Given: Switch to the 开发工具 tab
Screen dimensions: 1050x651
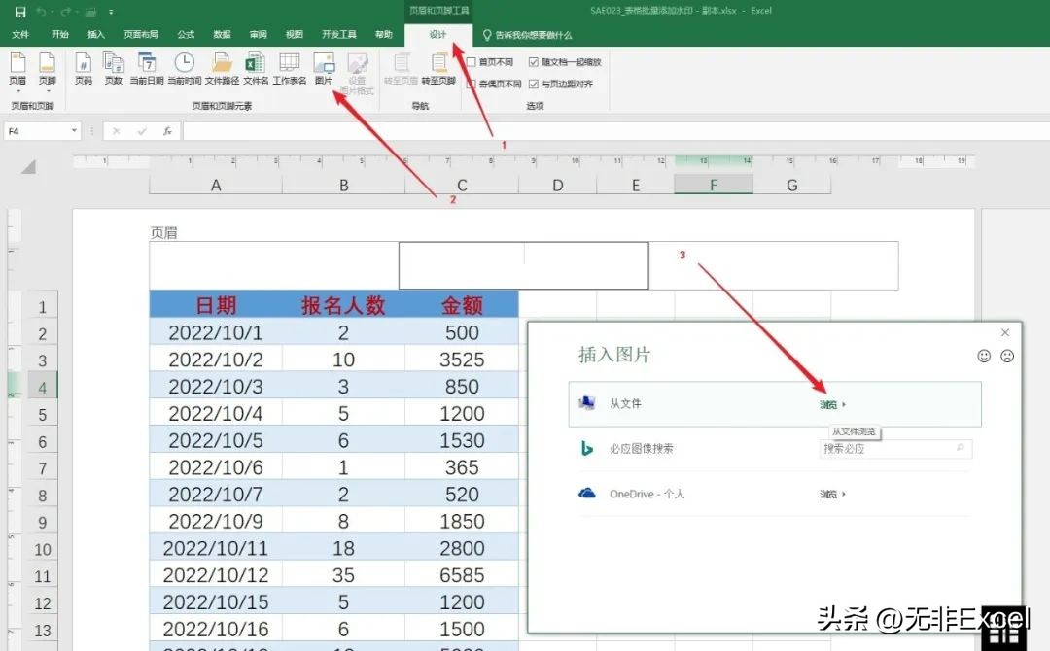Looking at the screenshot, I should point(339,35).
